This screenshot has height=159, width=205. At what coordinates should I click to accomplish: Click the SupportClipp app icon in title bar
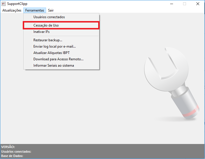point(4,4)
